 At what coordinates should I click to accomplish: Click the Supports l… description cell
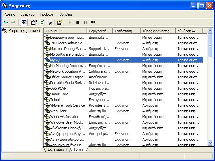click(99, 49)
